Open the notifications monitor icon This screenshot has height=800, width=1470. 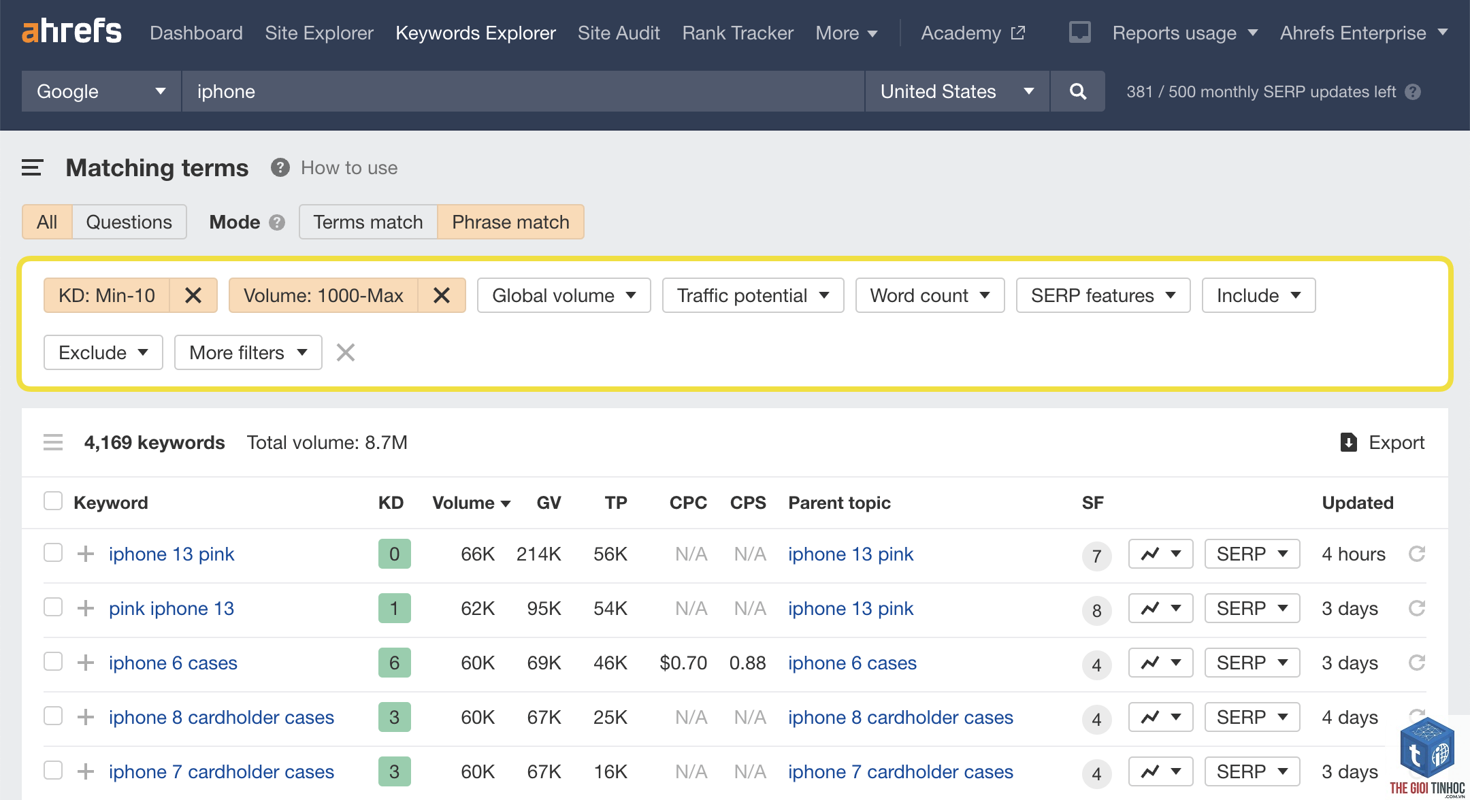(1079, 32)
